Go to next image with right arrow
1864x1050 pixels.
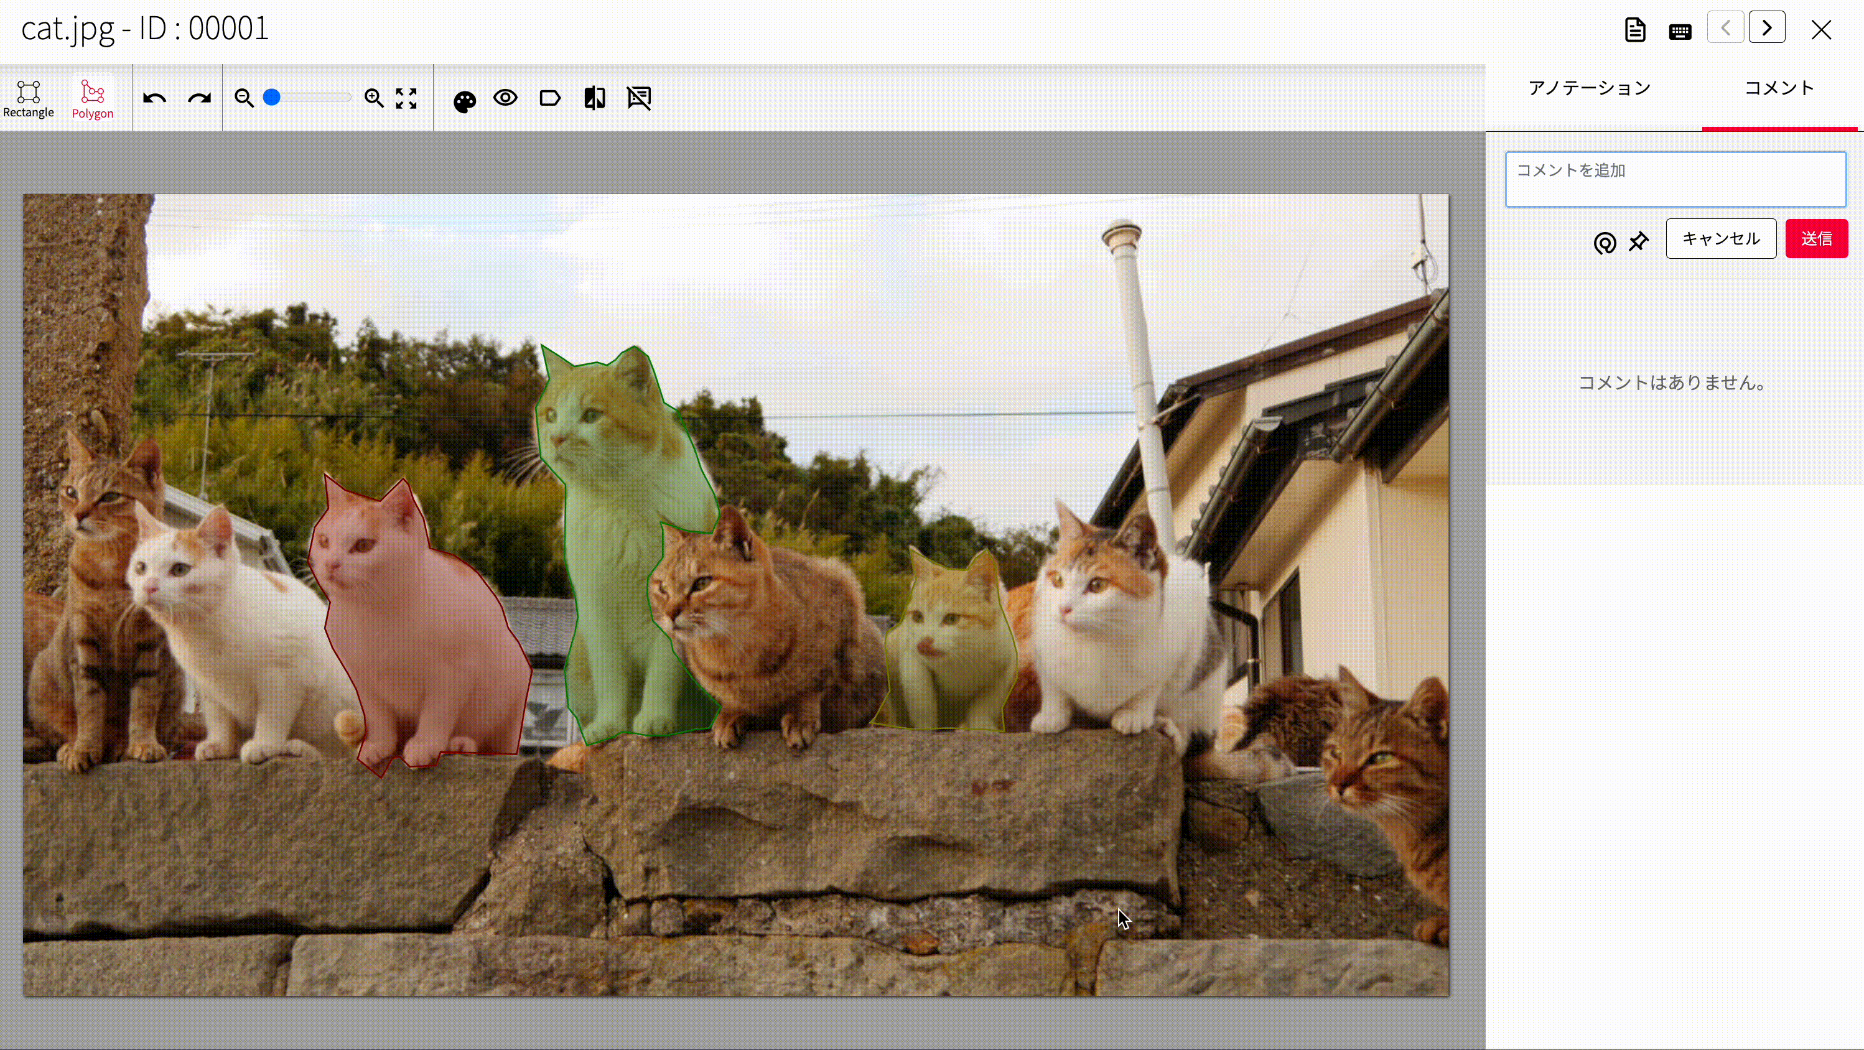(x=1766, y=28)
